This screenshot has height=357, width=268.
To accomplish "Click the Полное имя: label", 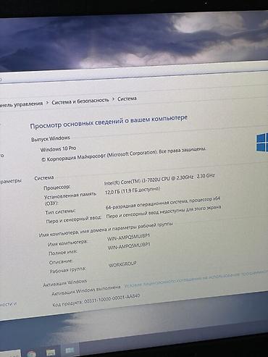I will (x=63, y=253).
